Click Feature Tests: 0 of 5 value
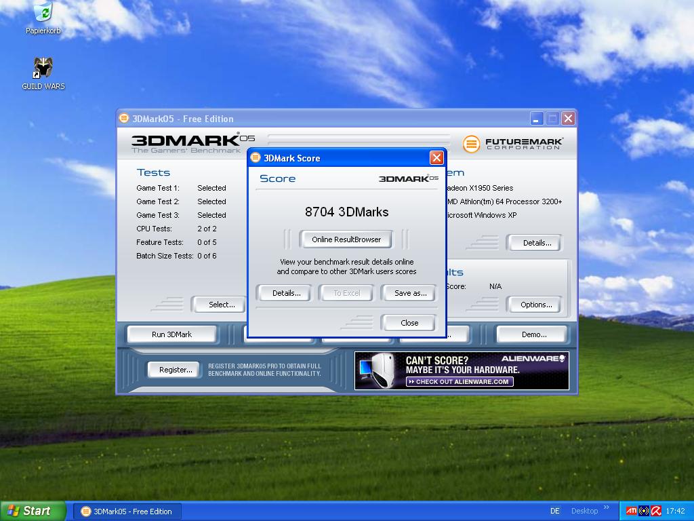Viewport: 694px width, 521px height. coord(207,242)
